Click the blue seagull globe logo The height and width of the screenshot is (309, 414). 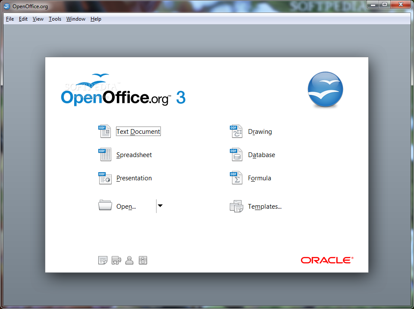pos(325,90)
